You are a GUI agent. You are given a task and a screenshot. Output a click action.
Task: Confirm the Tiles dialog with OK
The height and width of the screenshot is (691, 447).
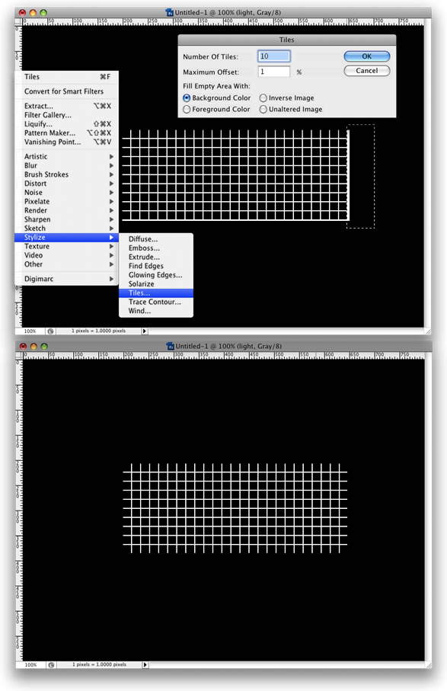(x=367, y=56)
